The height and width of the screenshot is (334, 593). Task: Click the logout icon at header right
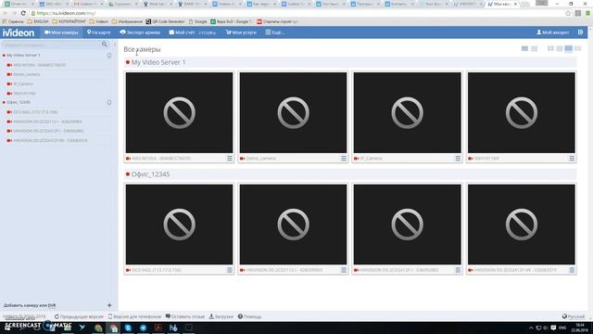[581, 32]
